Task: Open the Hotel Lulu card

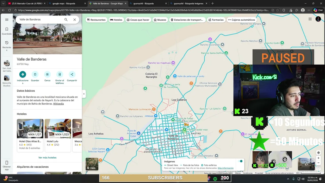Action: pyautogui.click(x=58, y=135)
